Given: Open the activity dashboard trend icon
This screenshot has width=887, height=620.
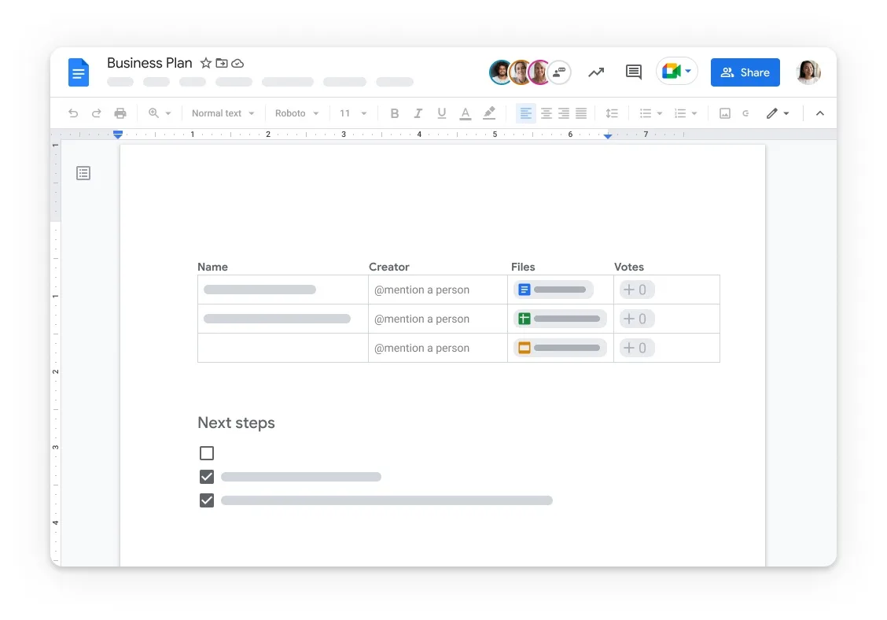Looking at the screenshot, I should 596,72.
